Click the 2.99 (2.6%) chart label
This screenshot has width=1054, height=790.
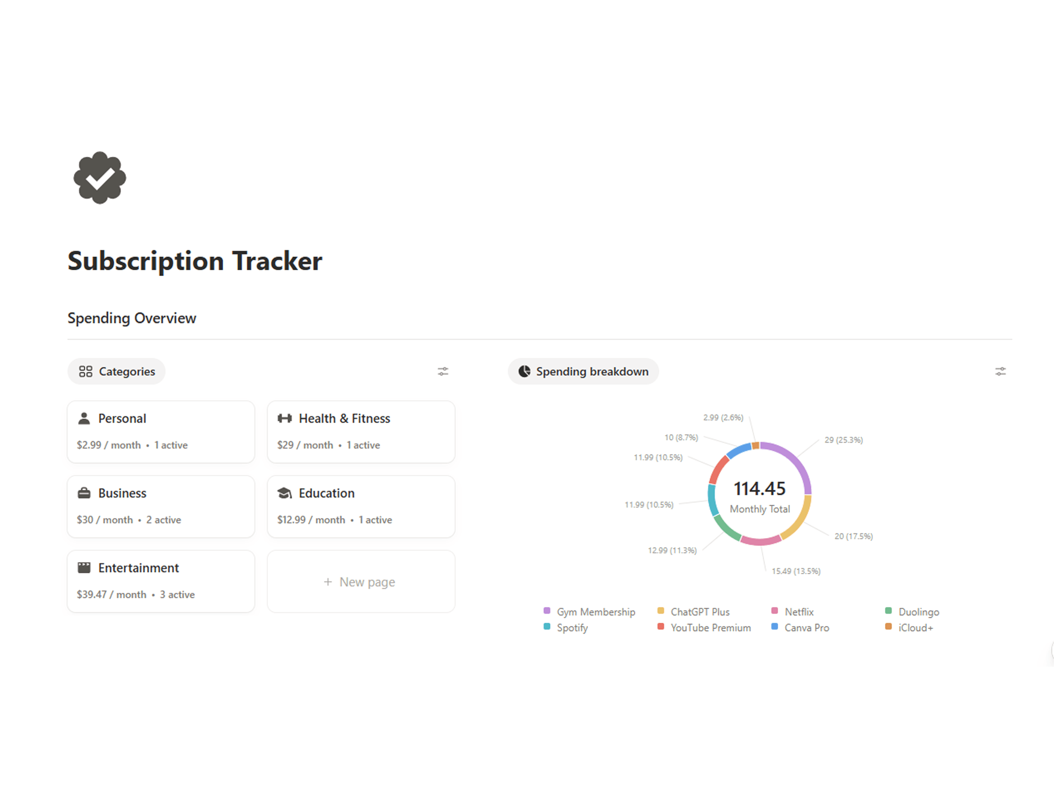(x=723, y=418)
